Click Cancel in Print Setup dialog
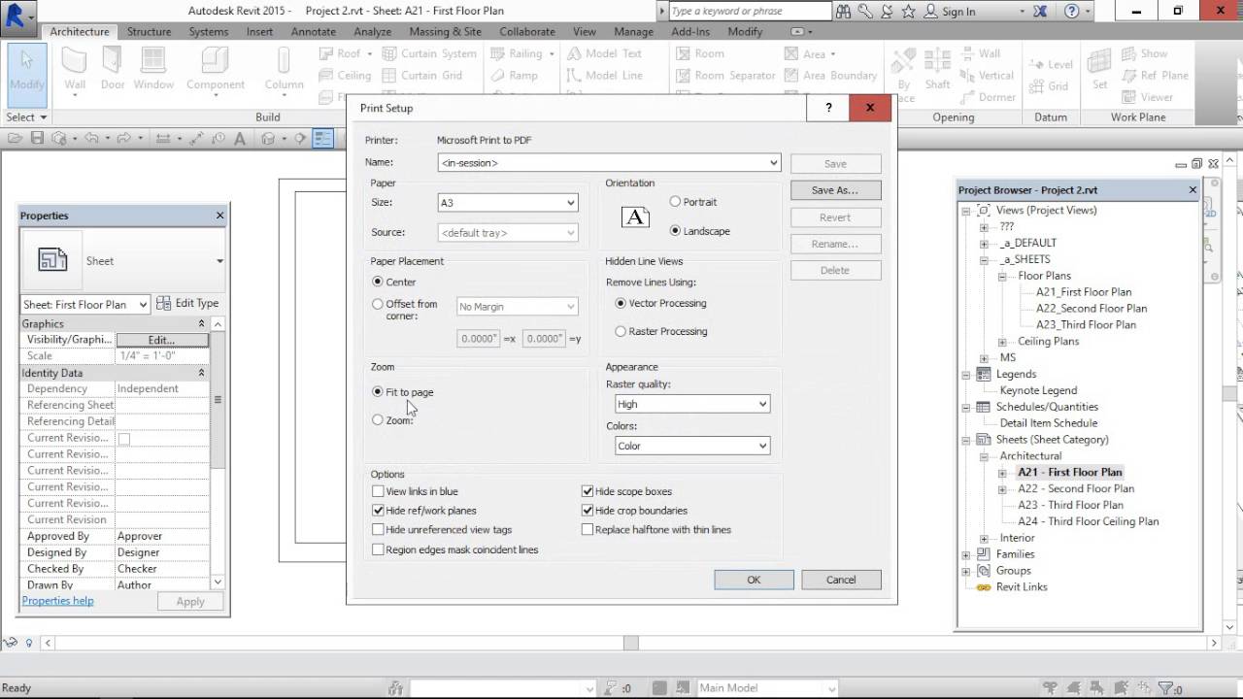Image resolution: width=1243 pixels, height=699 pixels. pyautogui.click(x=841, y=580)
